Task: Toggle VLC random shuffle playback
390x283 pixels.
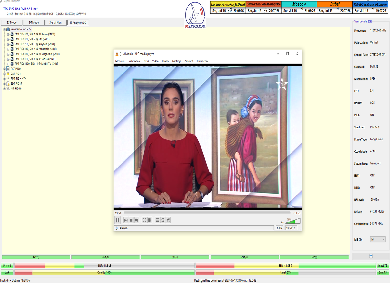Action: (x=168, y=220)
